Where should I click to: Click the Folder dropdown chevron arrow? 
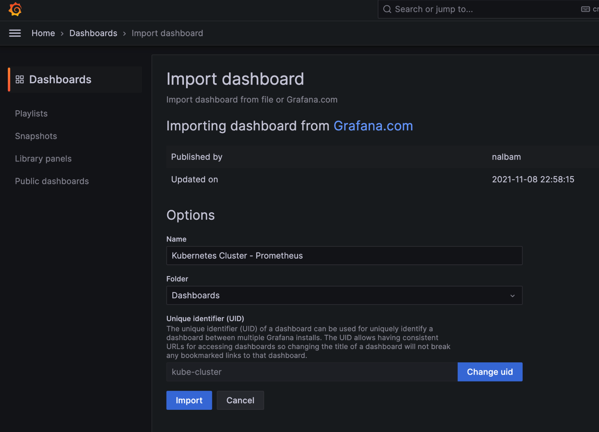pos(513,296)
